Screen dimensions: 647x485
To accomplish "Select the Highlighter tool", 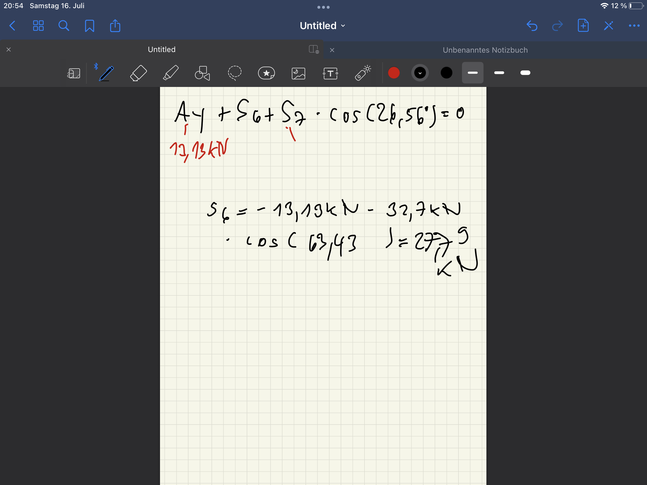I will [x=170, y=73].
